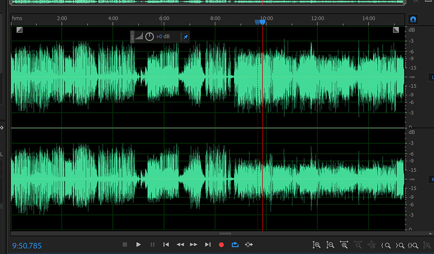Move playhead to previous marker
The image size is (434, 254).
[166, 244]
